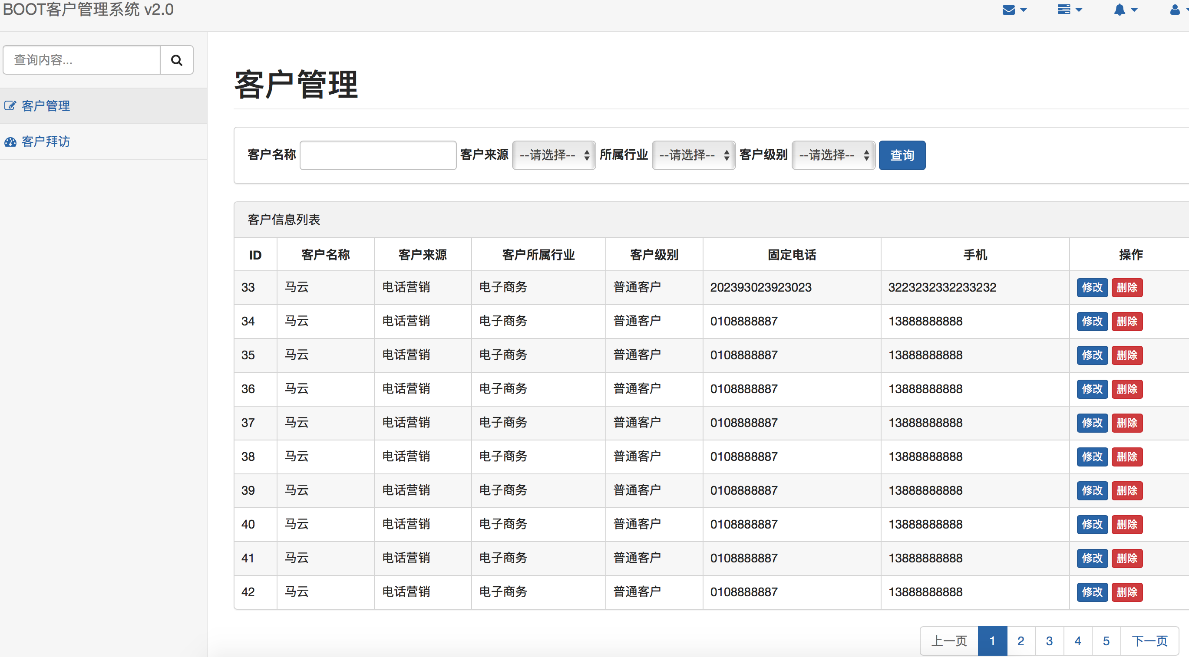1189x657 pixels.
Task: Click the ID column header
Action: coord(255,255)
